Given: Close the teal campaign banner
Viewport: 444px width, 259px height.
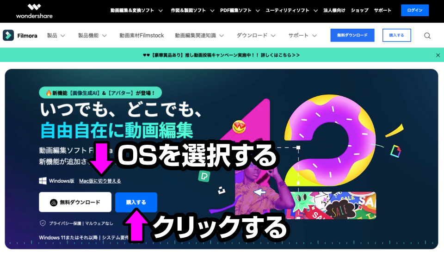Looking at the screenshot, I should point(438,55).
